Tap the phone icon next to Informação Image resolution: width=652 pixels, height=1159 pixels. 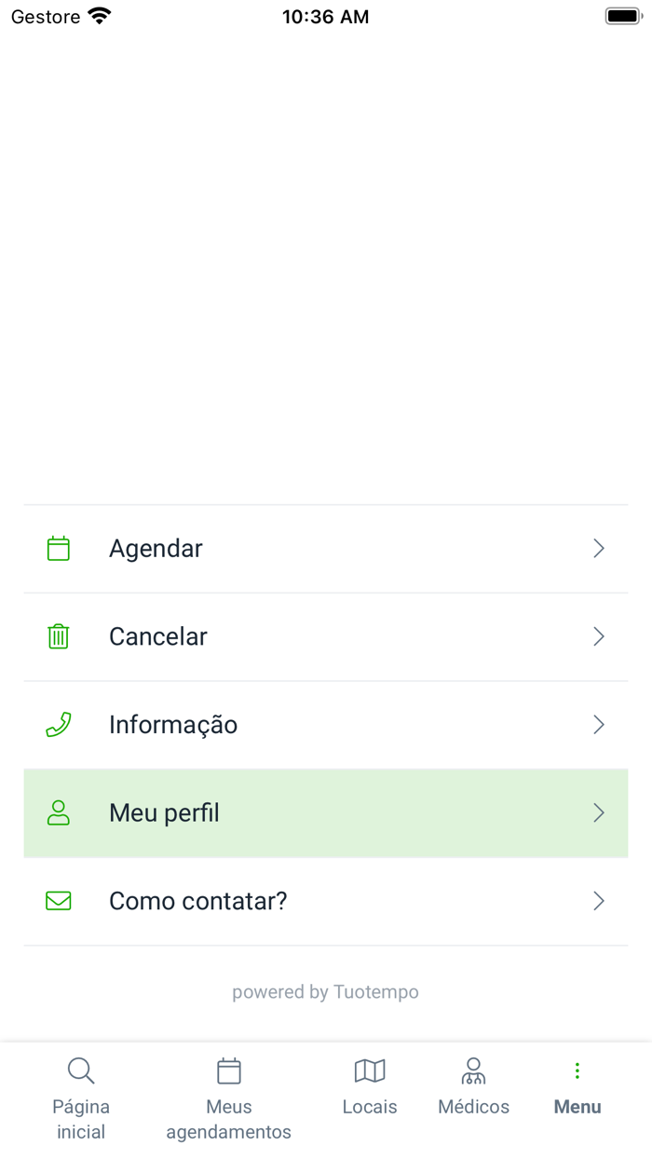(58, 724)
